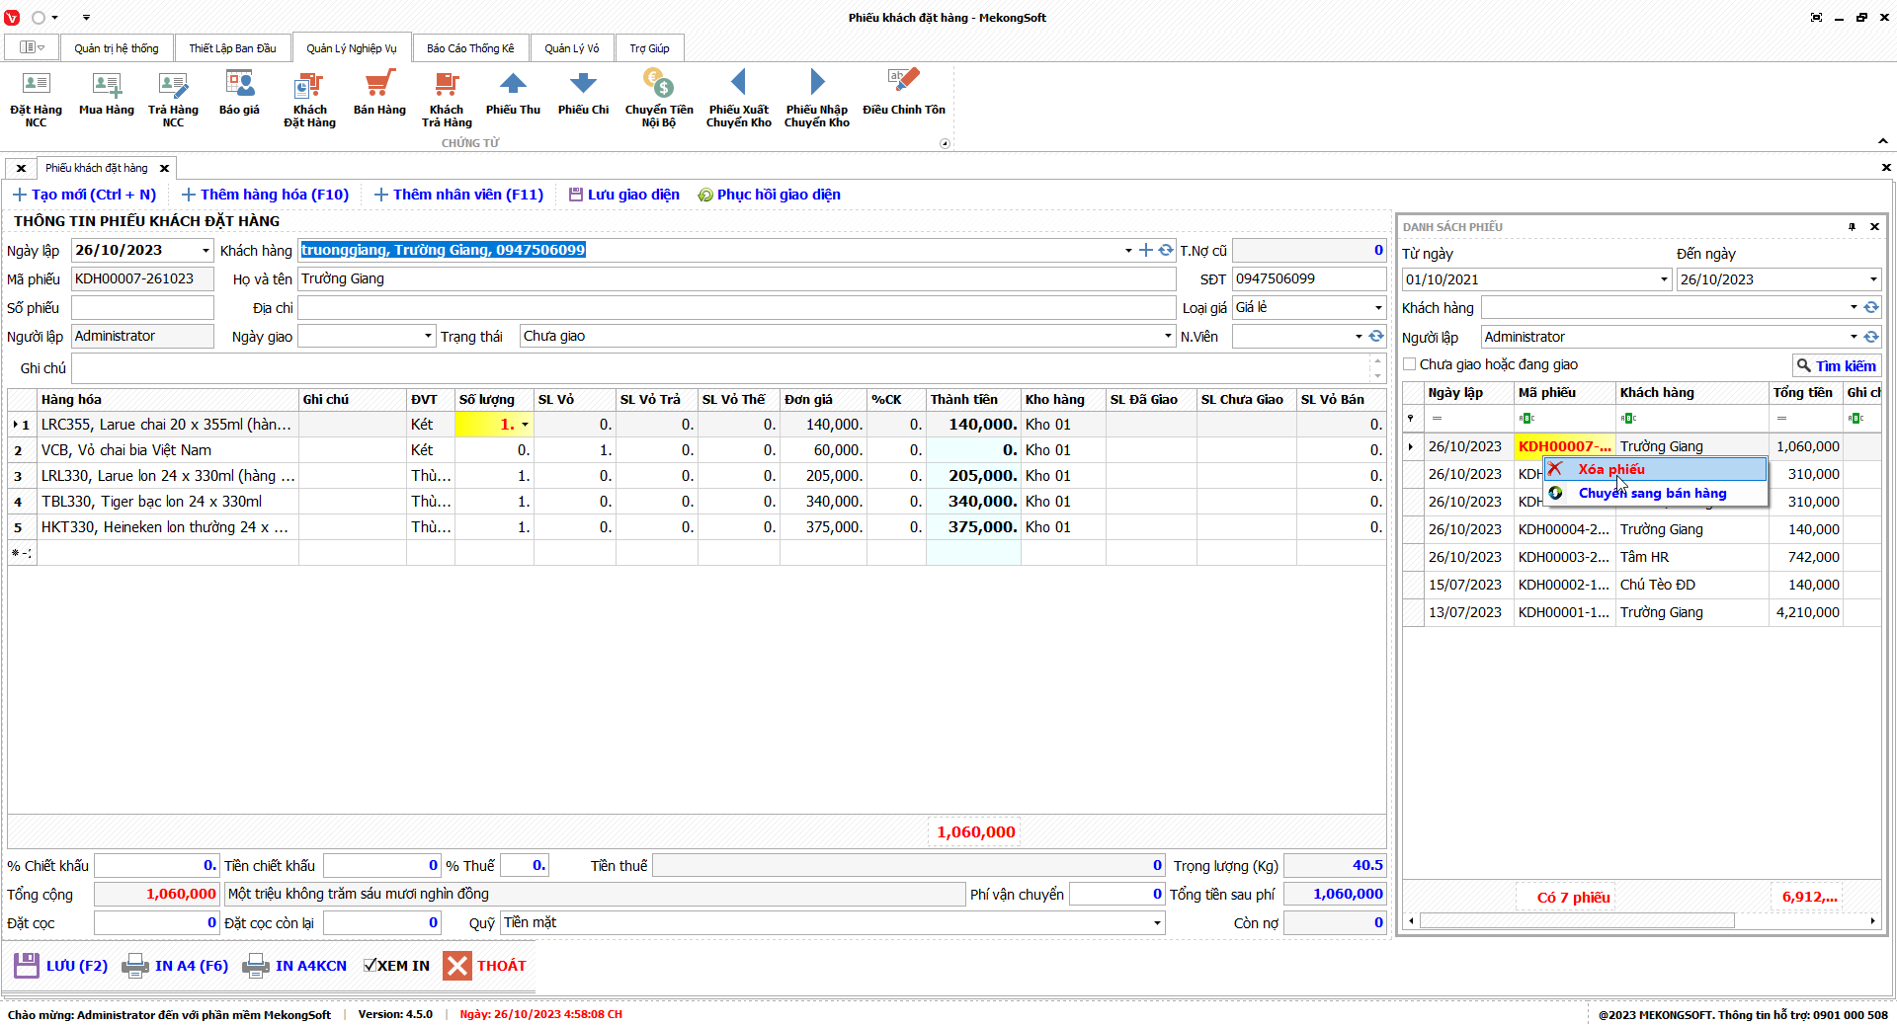Viewport: 1897px width, 1026px height.
Task: Pin the Danh Sách Phiếu panel
Action: pyautogui.click(x=1852, y=227)
